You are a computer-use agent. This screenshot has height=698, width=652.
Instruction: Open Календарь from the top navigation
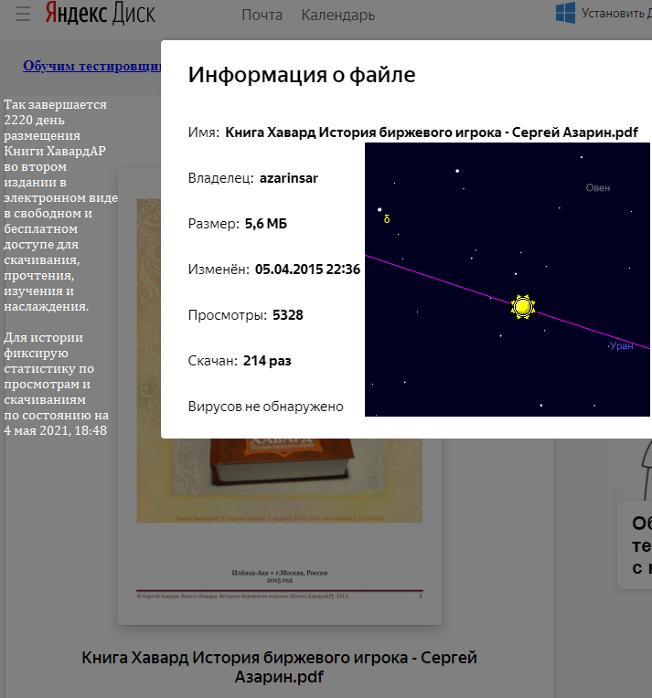pos(337,15)
